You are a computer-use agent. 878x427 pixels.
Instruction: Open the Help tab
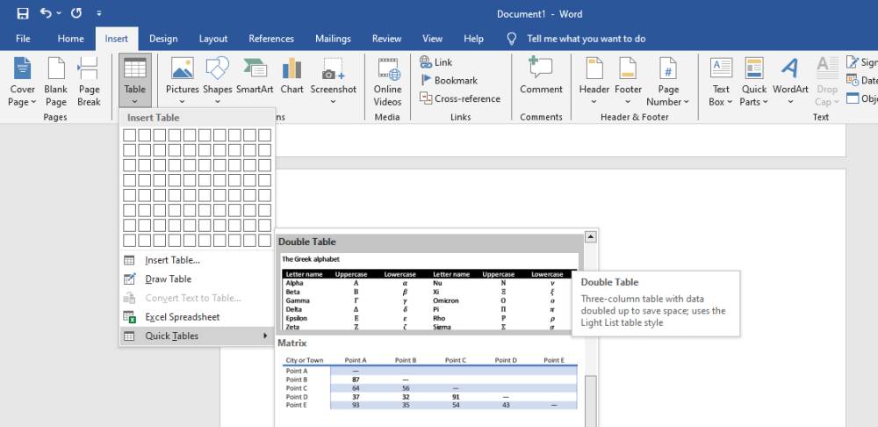(474, 39)
